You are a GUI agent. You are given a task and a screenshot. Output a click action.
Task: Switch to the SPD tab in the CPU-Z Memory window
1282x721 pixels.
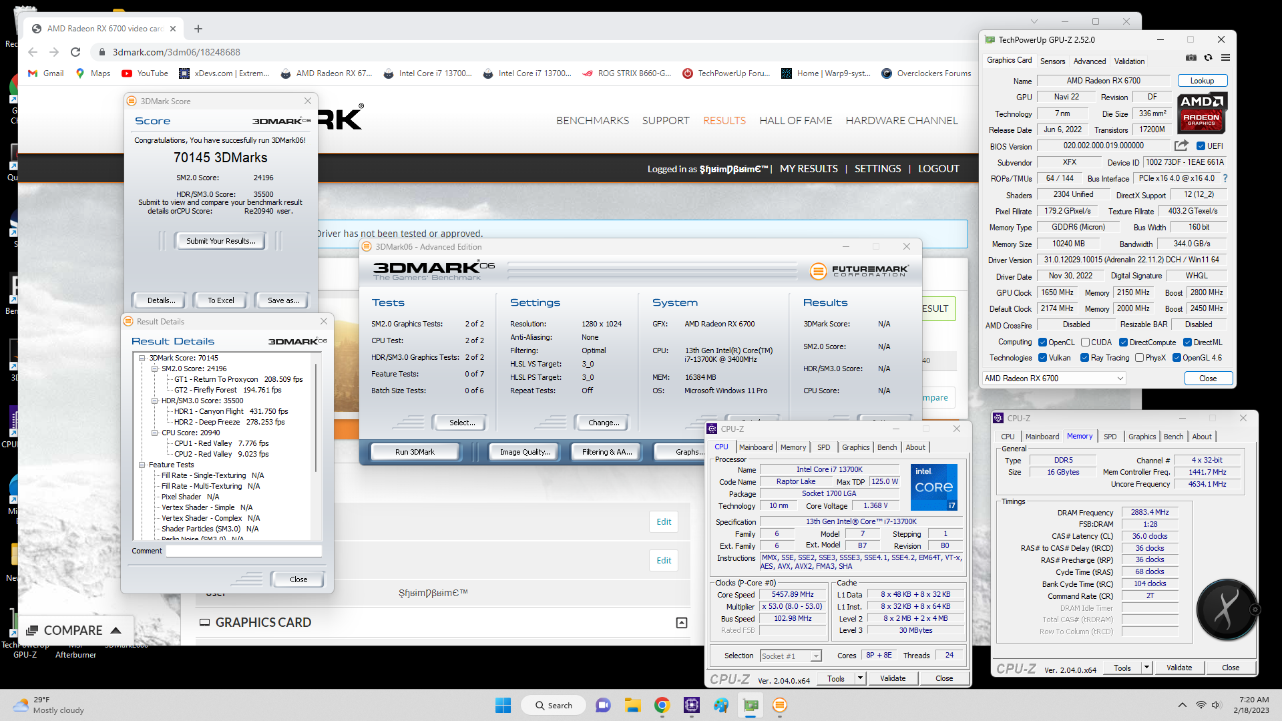pos(1110,437)
